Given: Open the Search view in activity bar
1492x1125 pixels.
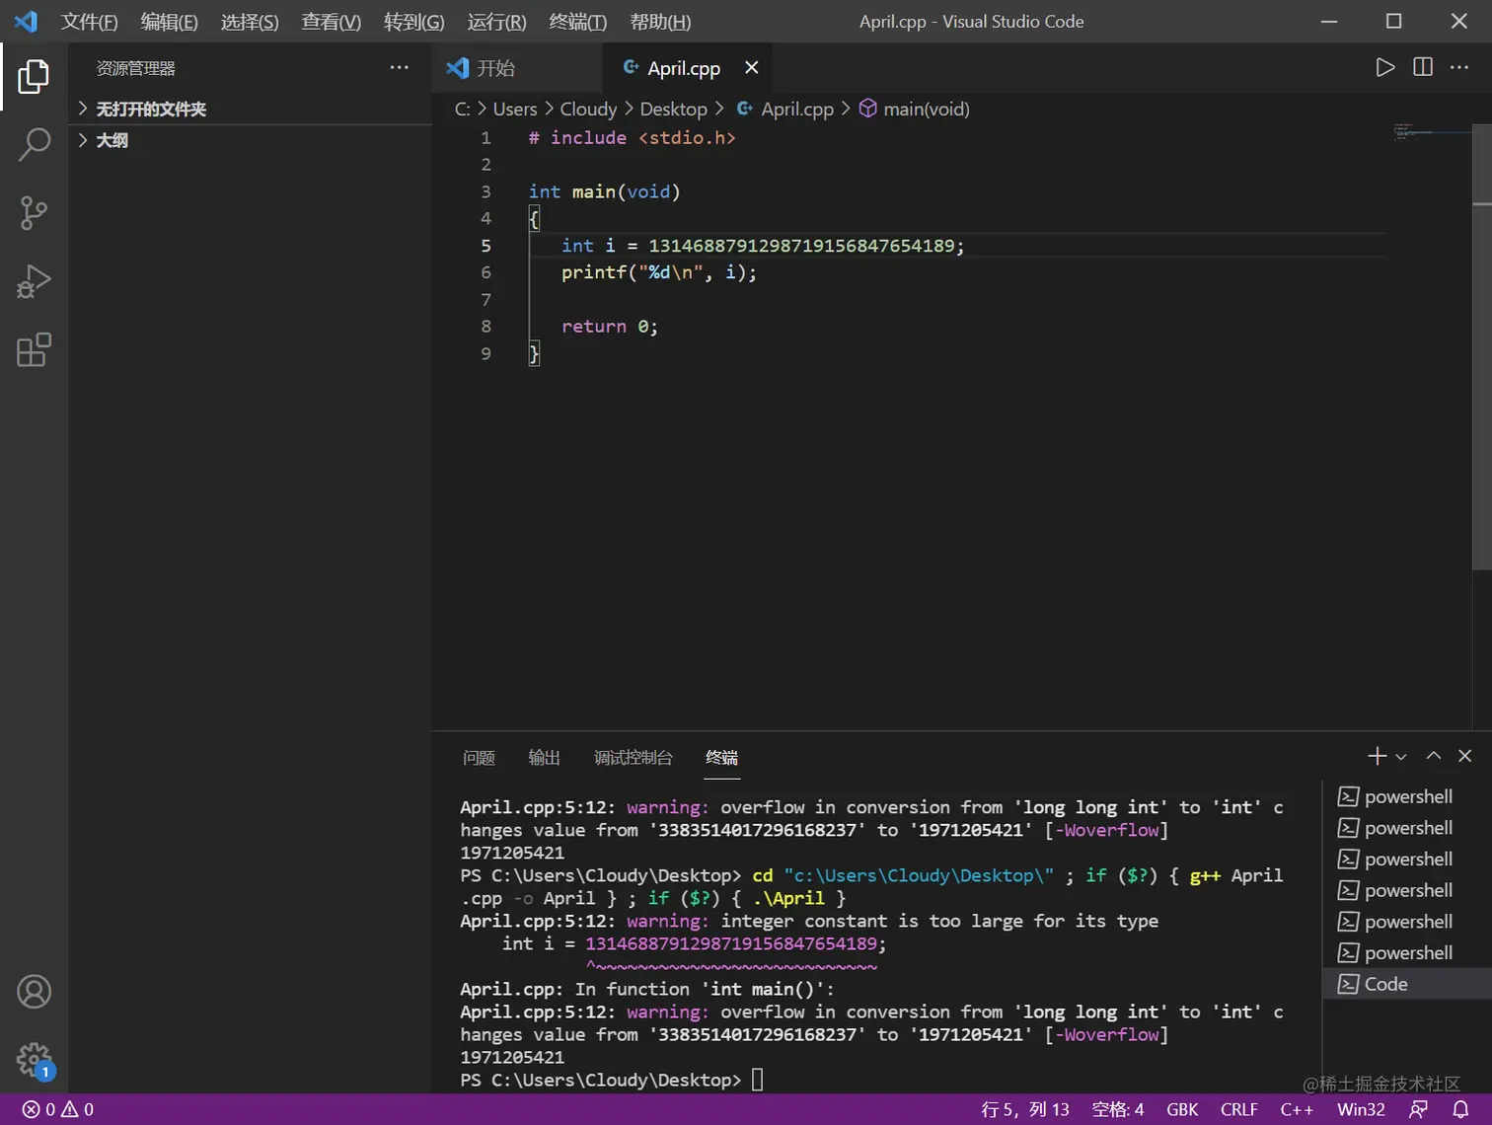Looking at the screenshot, I should tap(34, 144).
